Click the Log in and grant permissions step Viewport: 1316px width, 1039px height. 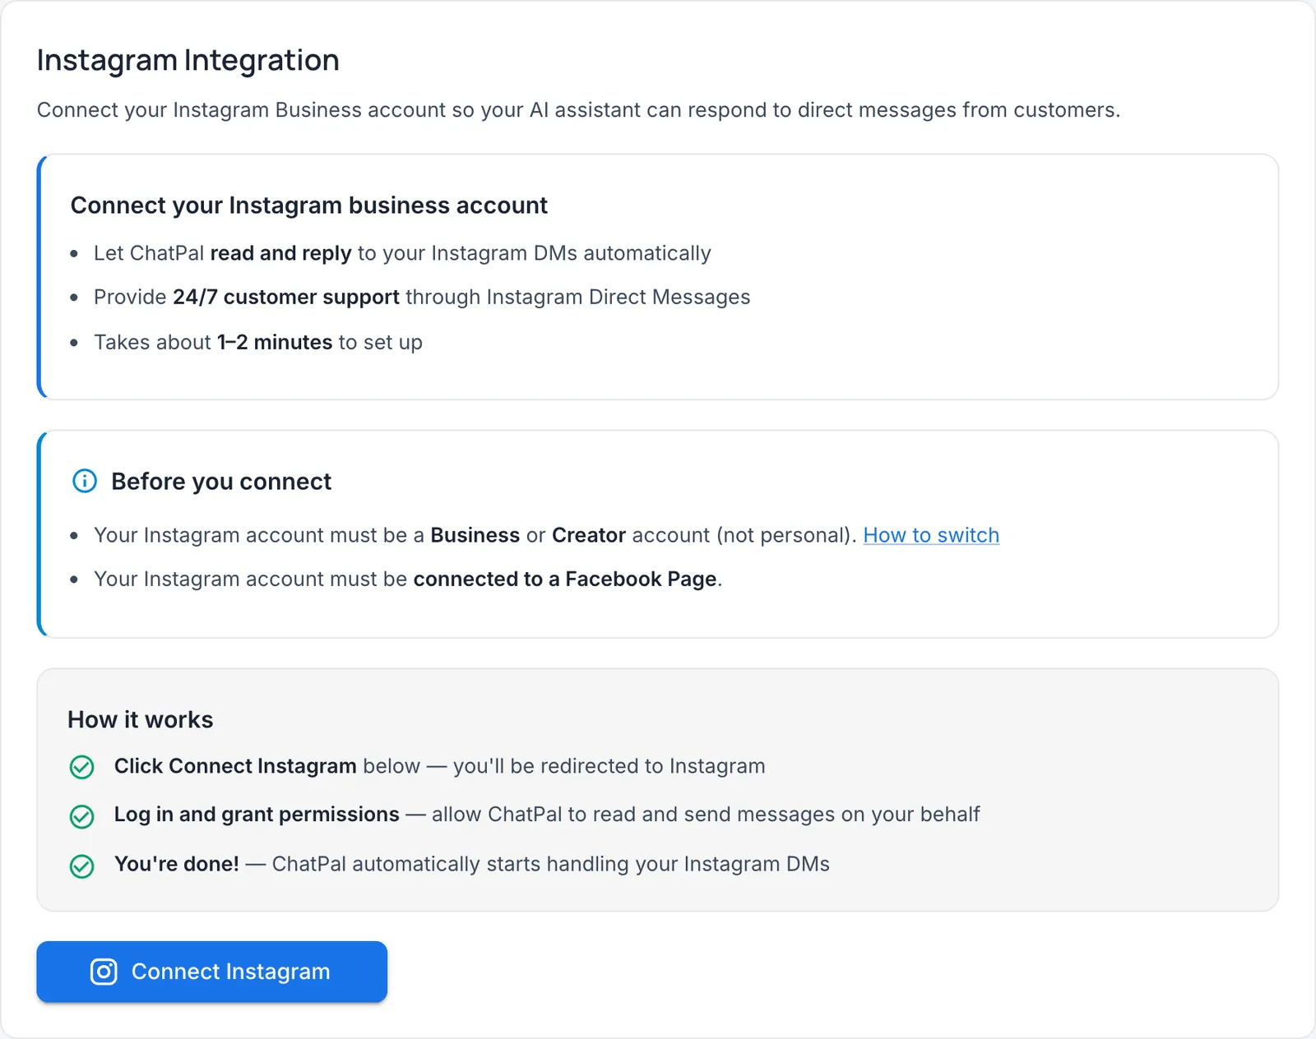(547, 815)
